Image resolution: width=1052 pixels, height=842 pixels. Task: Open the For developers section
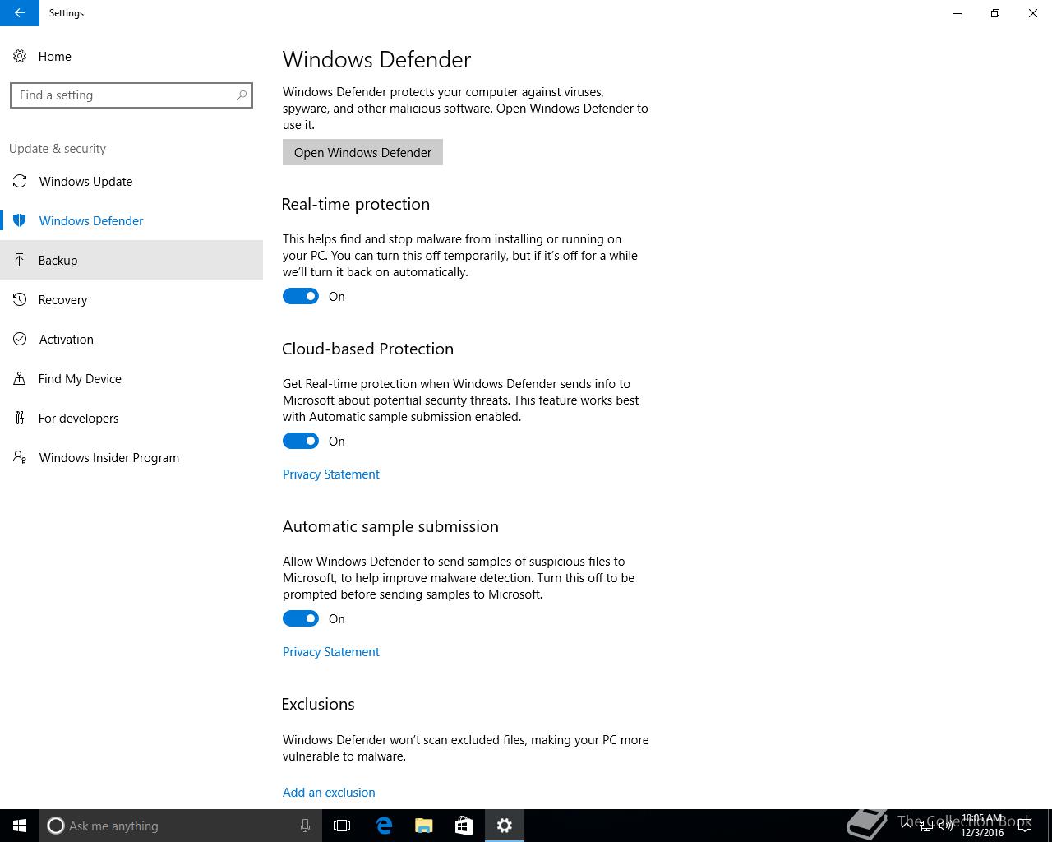[131, 418]
